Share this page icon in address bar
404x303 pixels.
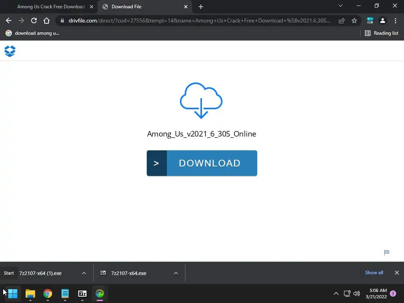[x=342, y=21]
